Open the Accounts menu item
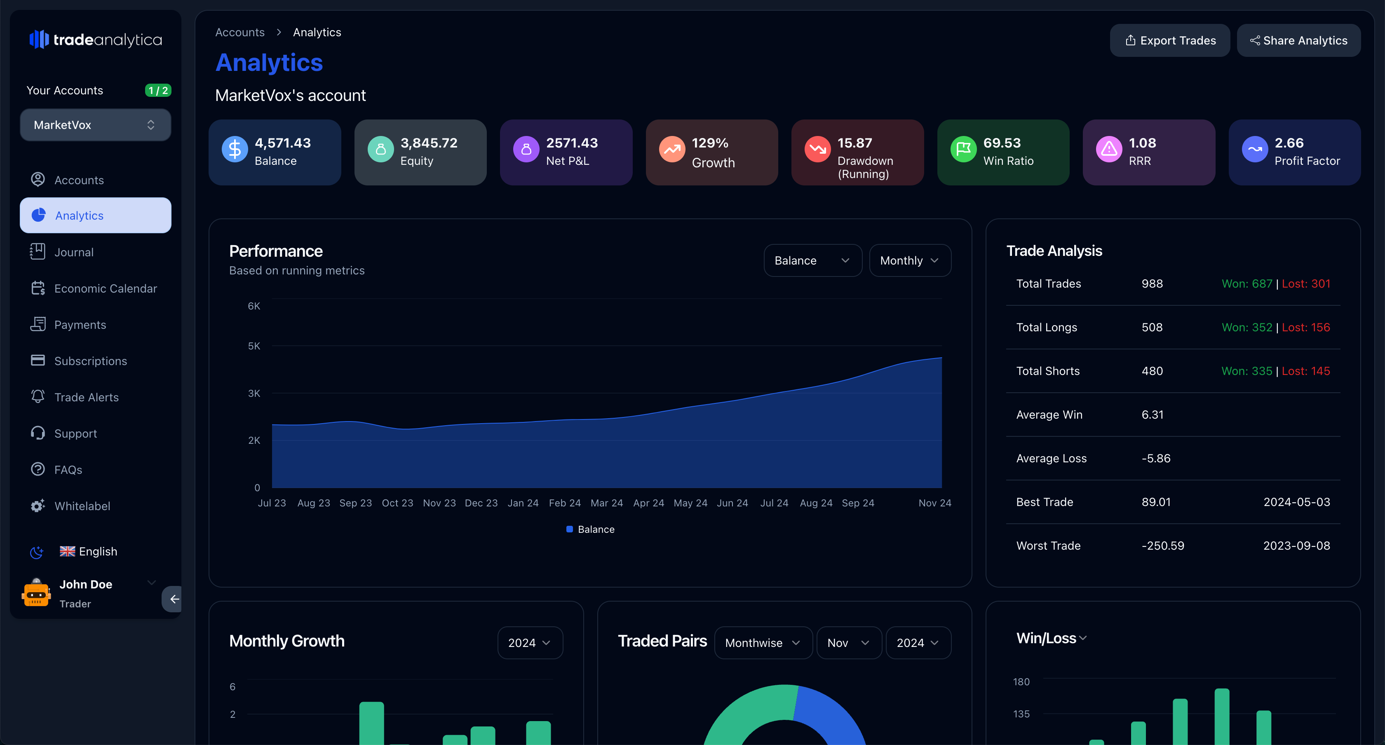This screenshot has width=1385, height=745. [96, 180]
